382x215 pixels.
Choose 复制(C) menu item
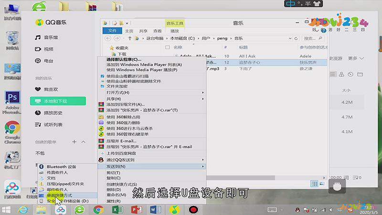point(114,178)
